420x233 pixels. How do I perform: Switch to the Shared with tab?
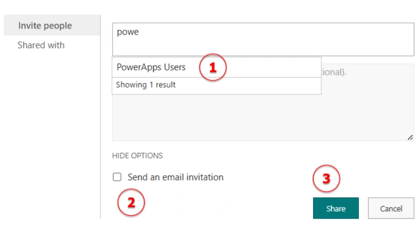[x=41, y=45]
